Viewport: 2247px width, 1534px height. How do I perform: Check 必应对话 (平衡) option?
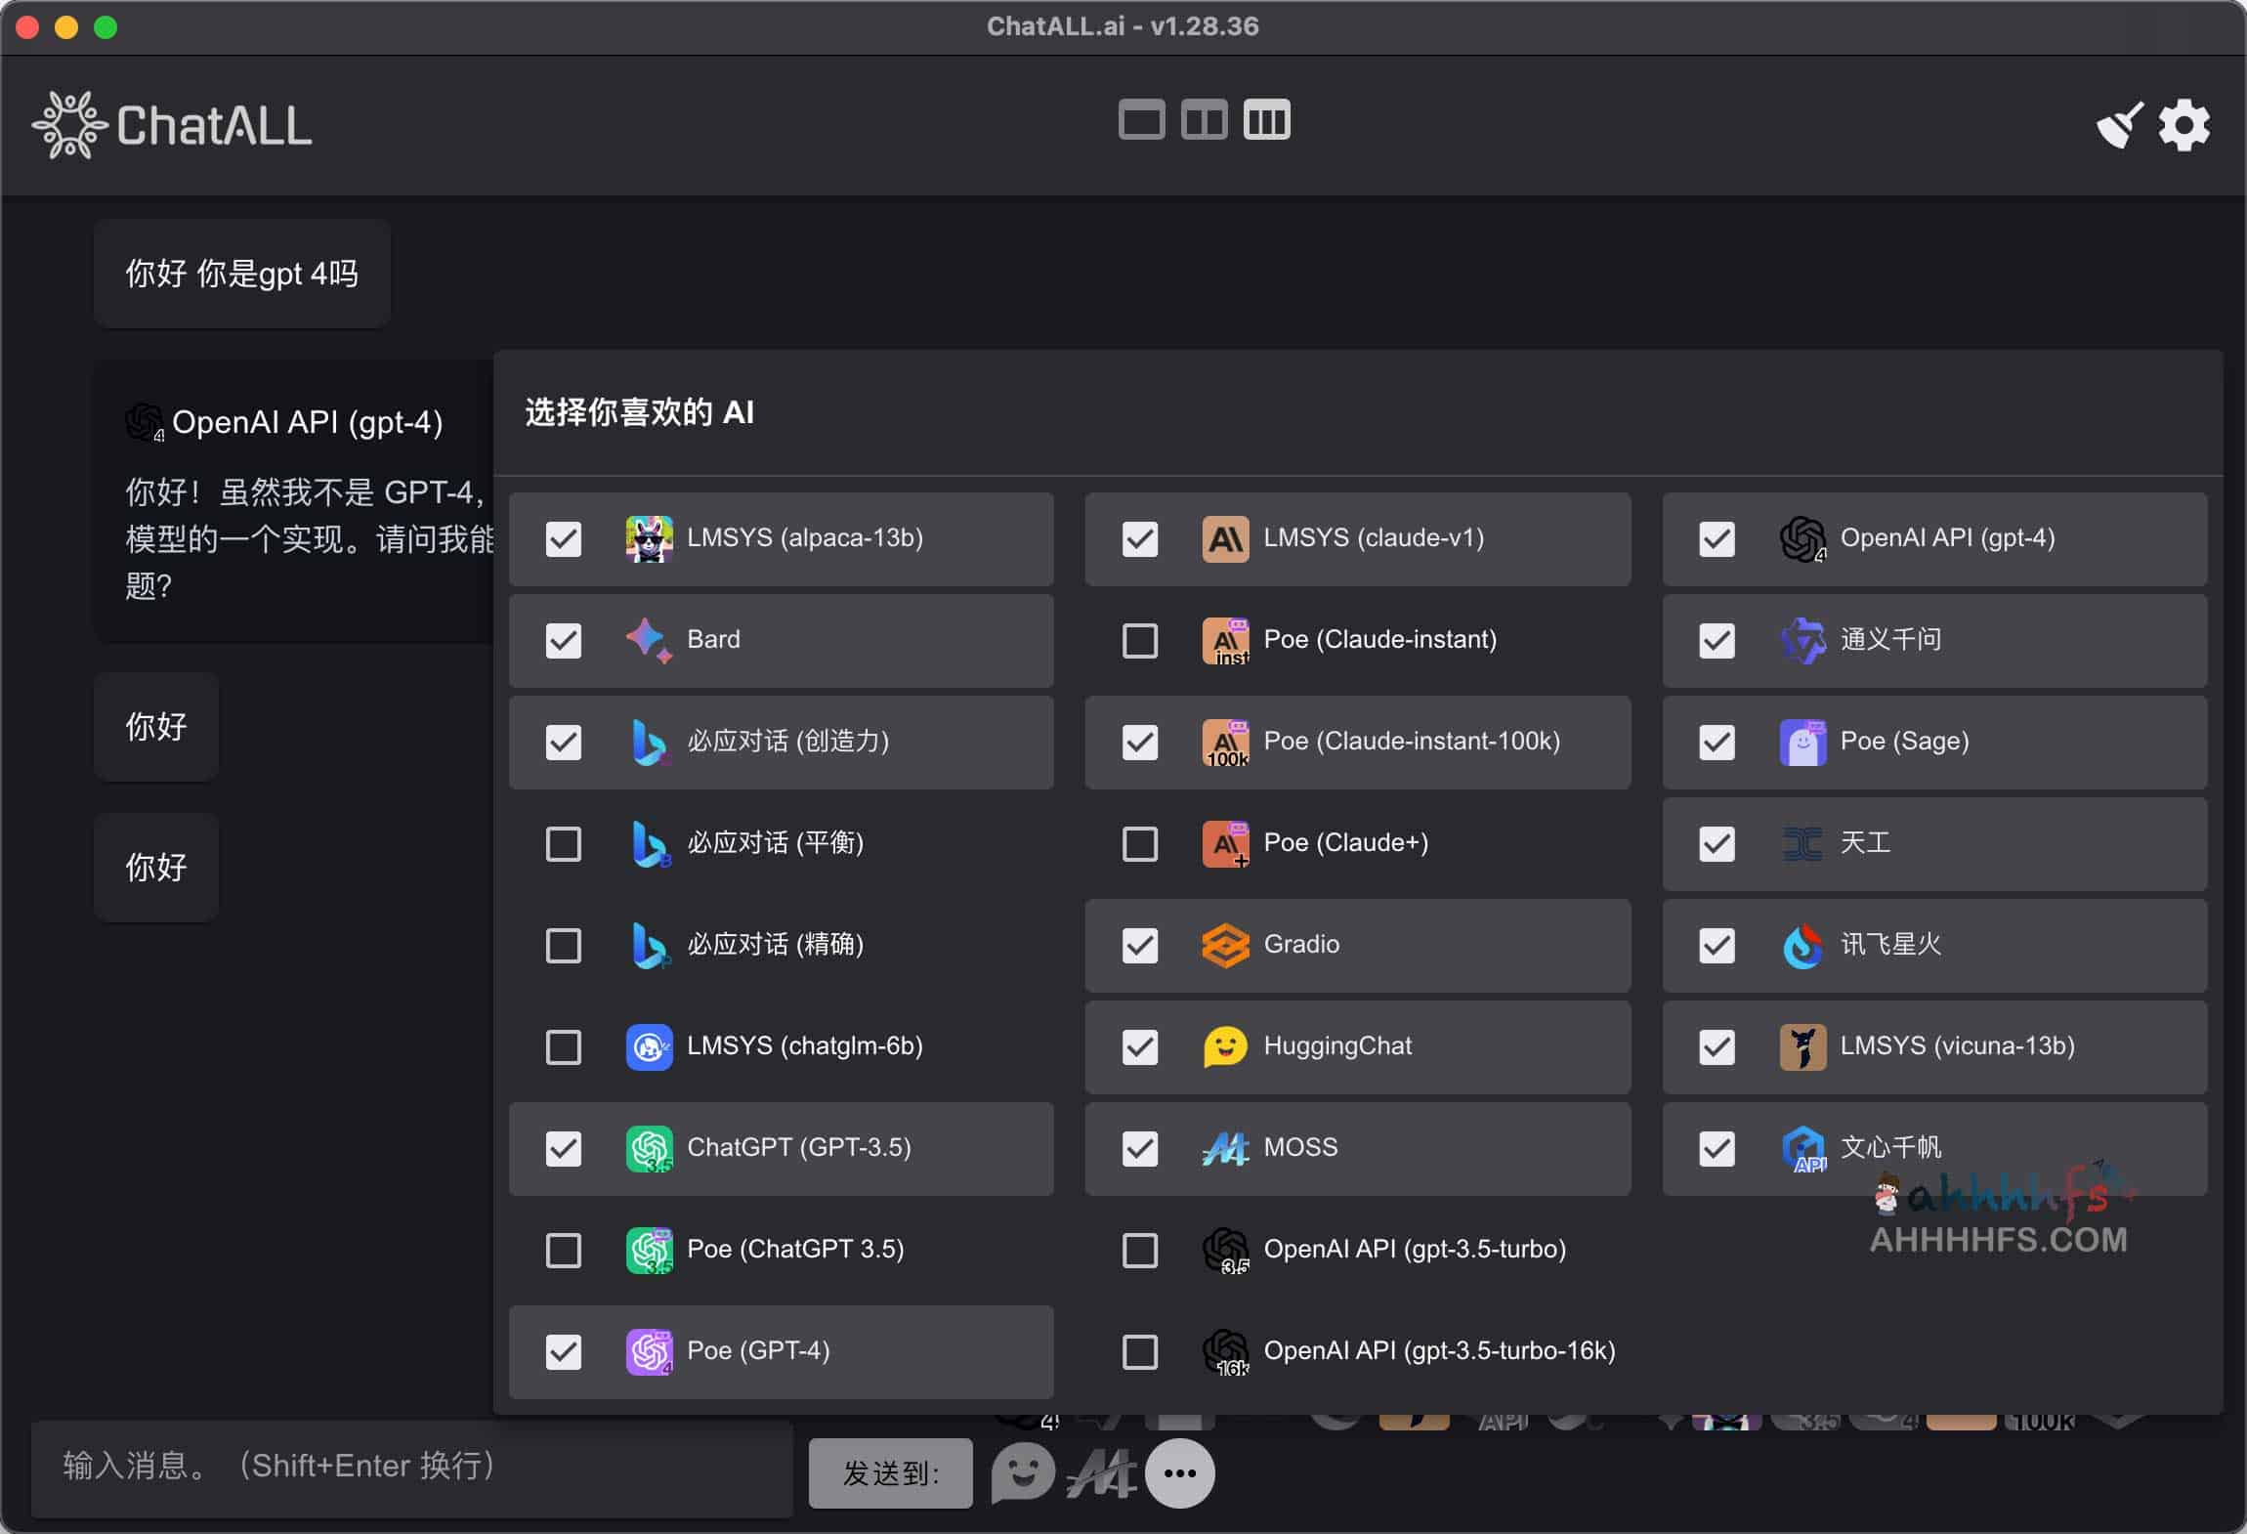tap(563, 843)
